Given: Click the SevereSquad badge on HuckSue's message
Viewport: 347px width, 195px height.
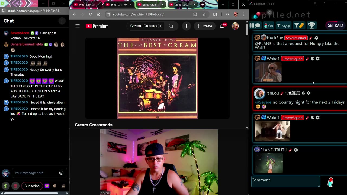Looking at the screenshot, I should point(296,38).
